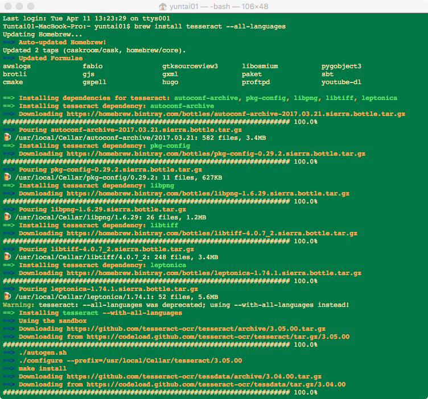
Task: Click the 'brew install tesseract --all-languages' command
Action: 210,27
